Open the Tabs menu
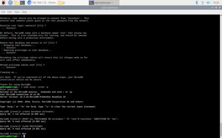 point(17,12)
